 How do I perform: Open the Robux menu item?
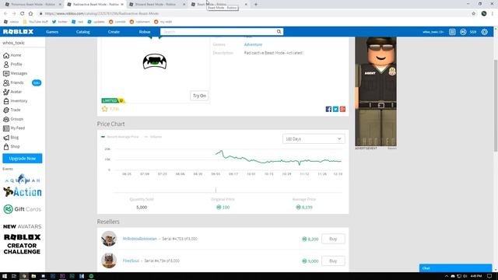pos(145,32)
